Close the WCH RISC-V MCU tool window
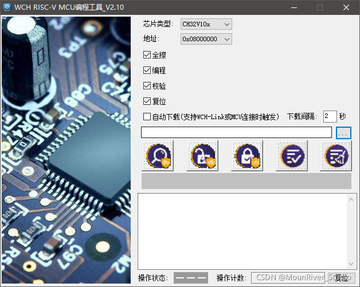The image size is (360, 287). [x=346, y=7]
